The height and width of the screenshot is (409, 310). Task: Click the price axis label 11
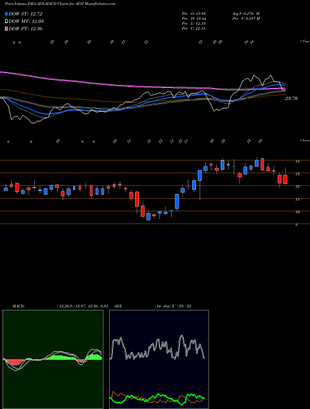pyautogui.click(x=297, y=200)
